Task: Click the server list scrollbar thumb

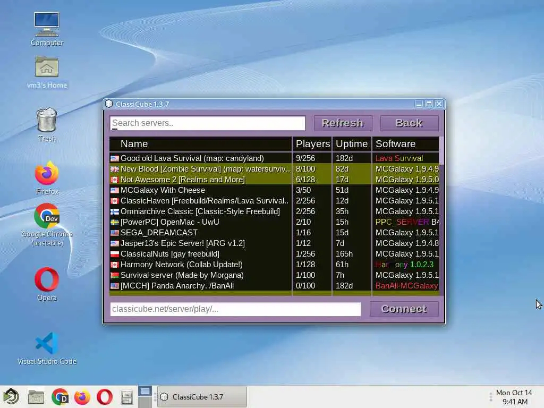Action: tap(441, 150)
